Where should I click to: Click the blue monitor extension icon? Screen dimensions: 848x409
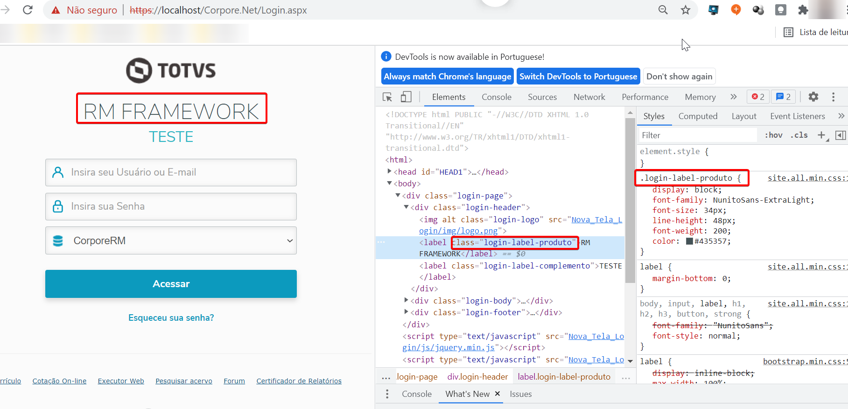coord(714,10)
